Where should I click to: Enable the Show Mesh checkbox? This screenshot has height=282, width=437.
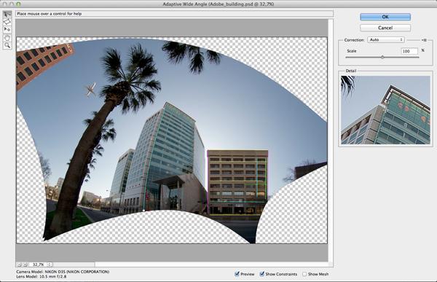304,274
